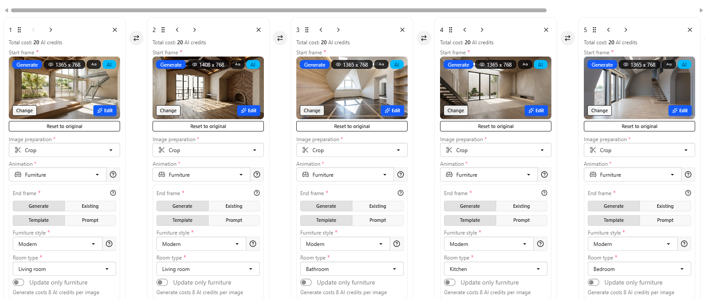707x299 pixels.
Task: Click the left arrow on card 5
Action: (x=608, y=30)
